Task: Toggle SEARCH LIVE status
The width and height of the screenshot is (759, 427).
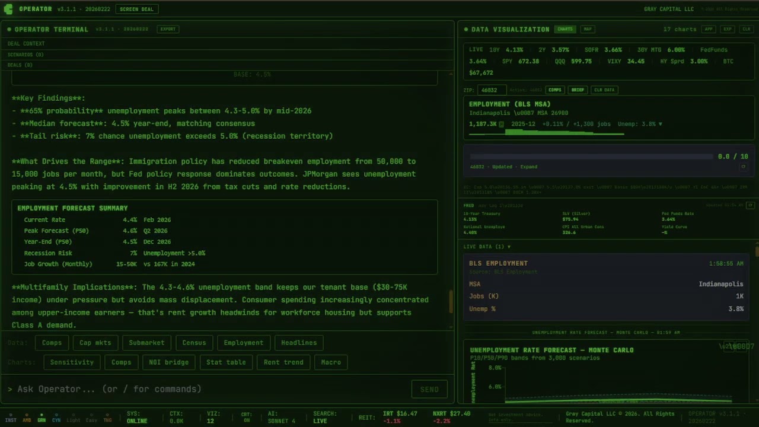Action: [325, 418]
